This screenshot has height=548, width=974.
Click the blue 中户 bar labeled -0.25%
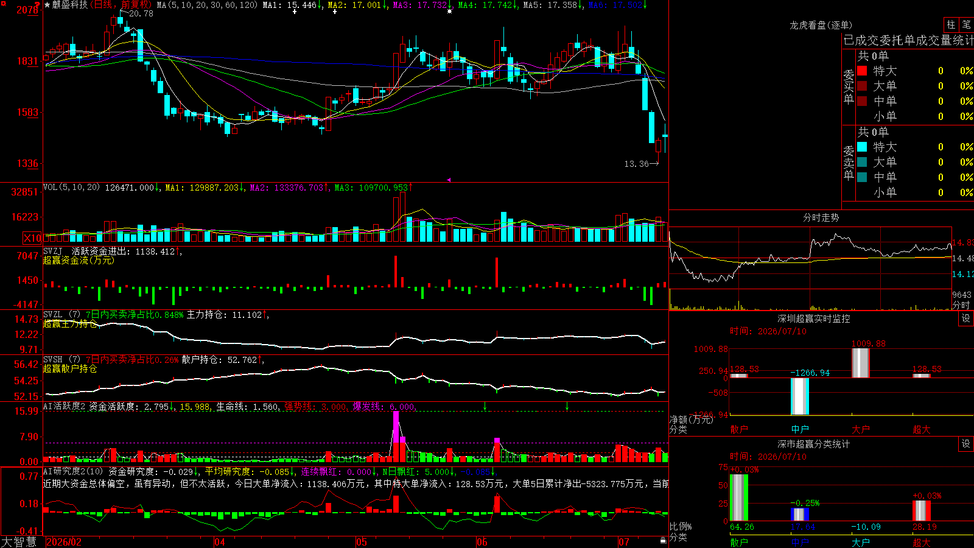pyautogui.click(x=800, y=515)
